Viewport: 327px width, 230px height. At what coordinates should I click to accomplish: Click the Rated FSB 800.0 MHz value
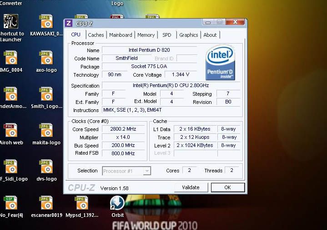(123, 153)
